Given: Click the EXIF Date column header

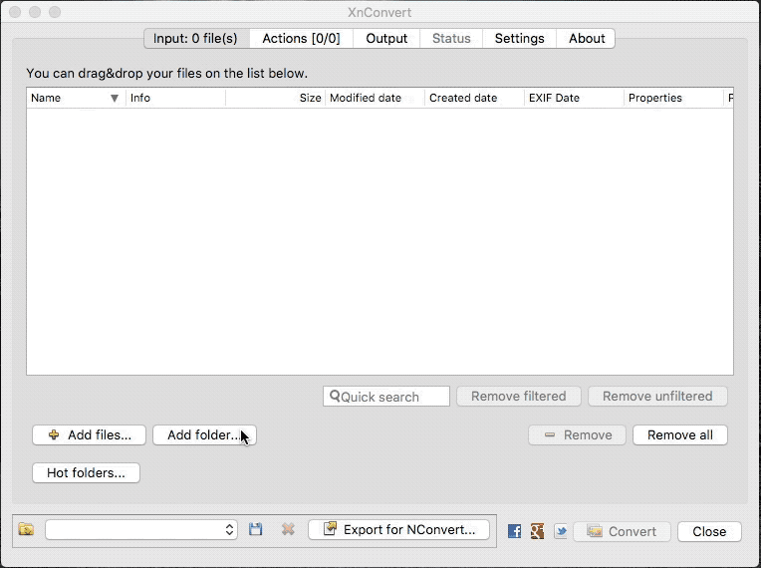Looking at the screenshot, I should (574, 98).
